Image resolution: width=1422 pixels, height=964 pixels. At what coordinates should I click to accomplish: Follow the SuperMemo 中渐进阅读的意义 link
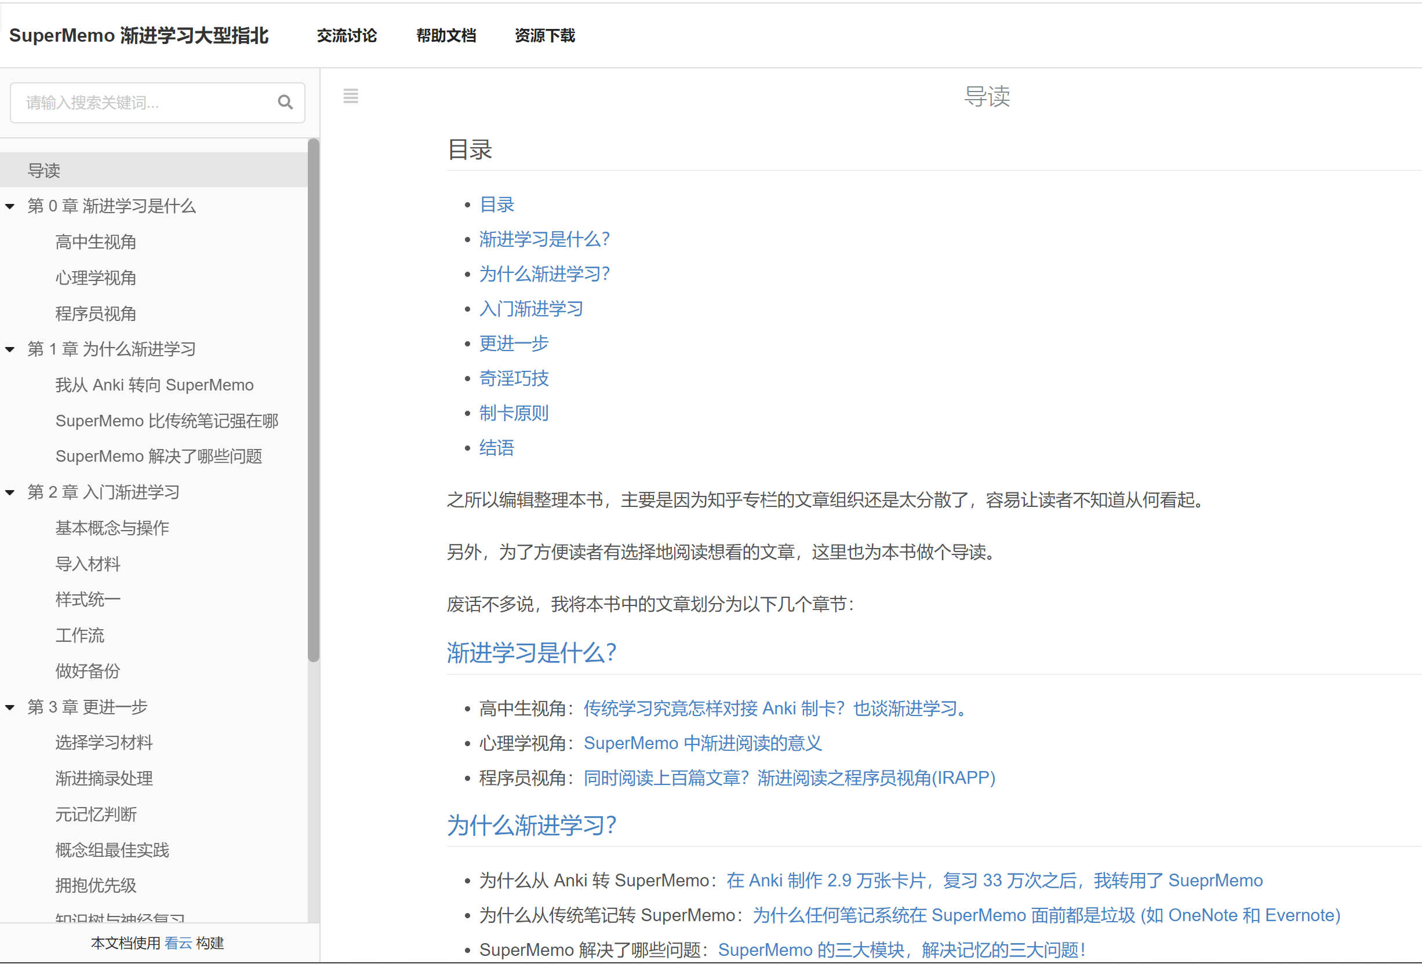(x=703, y=743)
